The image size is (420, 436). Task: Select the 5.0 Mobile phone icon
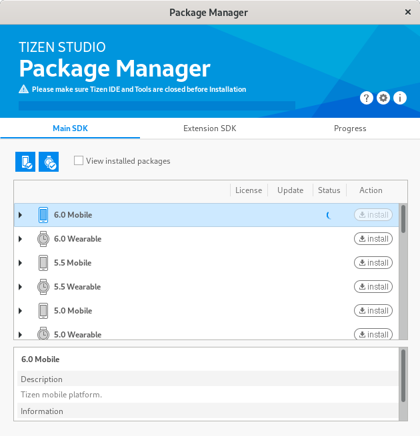[43, 311]
